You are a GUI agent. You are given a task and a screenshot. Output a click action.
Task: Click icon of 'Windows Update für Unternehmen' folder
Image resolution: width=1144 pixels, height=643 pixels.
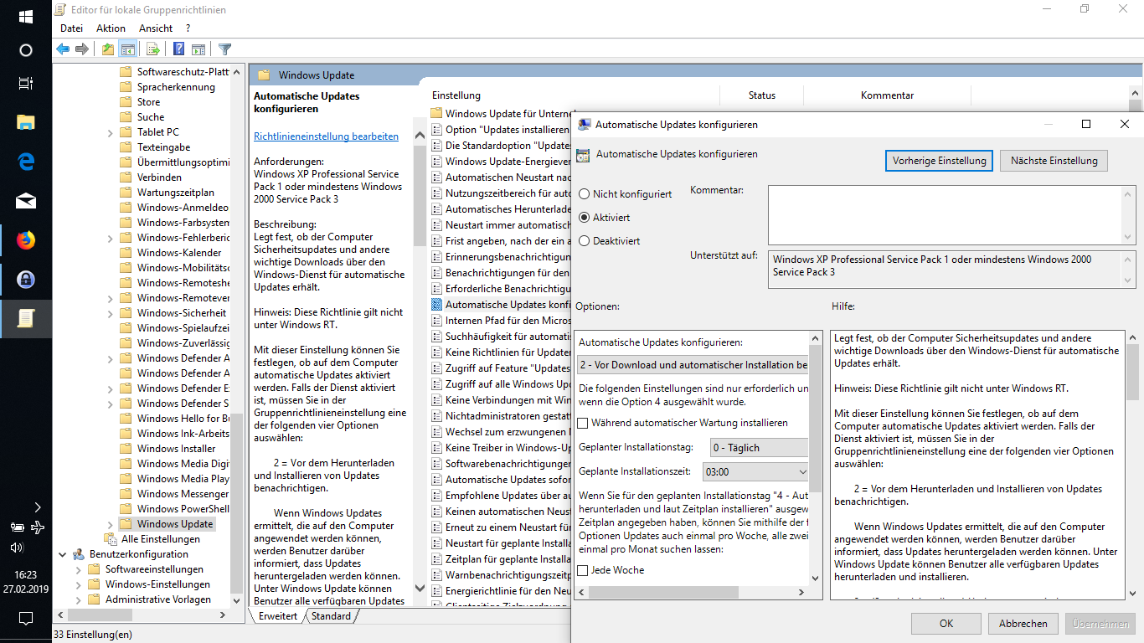coord(436,113)
